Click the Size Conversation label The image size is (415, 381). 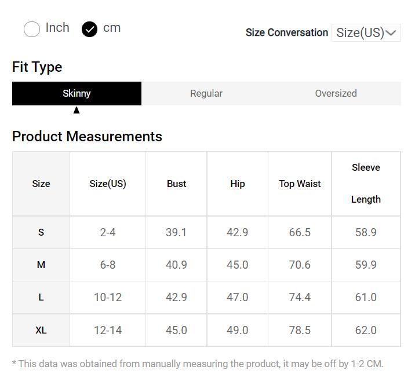(x=287, y=32)
